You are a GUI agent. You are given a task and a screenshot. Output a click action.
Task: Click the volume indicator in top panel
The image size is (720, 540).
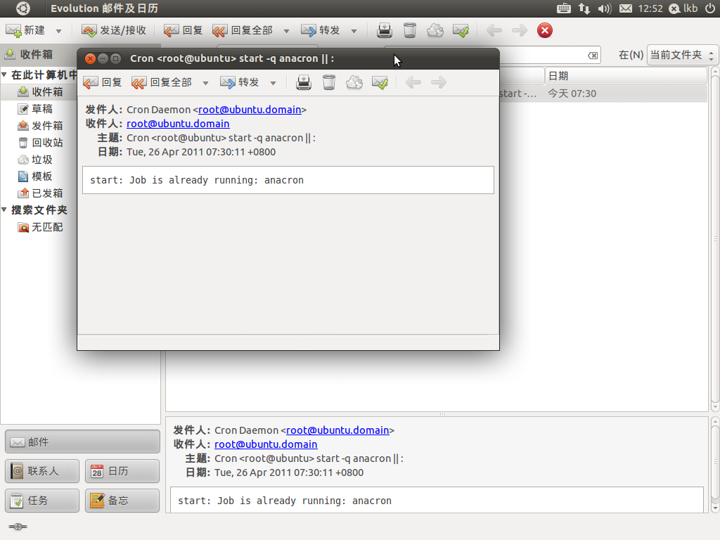604,8
